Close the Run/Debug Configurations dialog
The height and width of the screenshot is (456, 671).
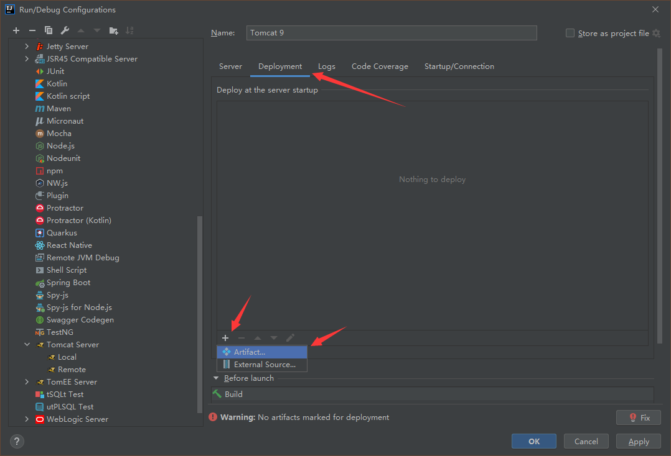tap(655, 9)
